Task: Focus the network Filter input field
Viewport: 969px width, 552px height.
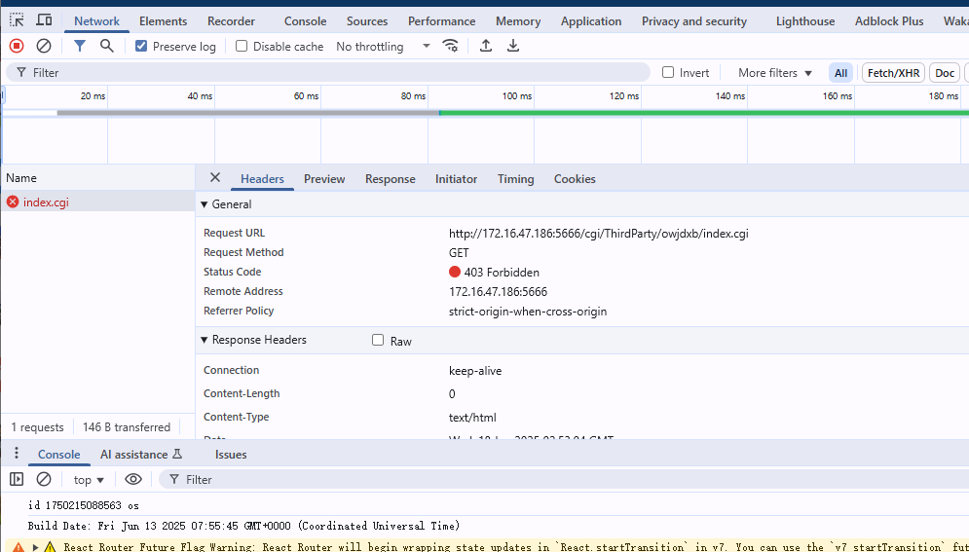Action: click(x=327, y=72)
